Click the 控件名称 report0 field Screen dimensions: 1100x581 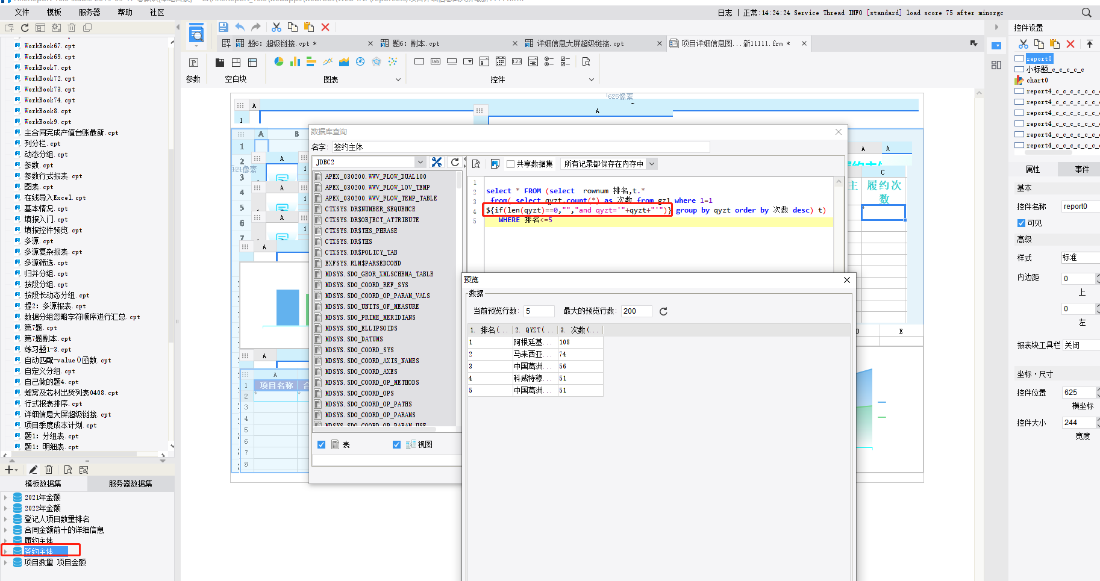coord(1080,207)
